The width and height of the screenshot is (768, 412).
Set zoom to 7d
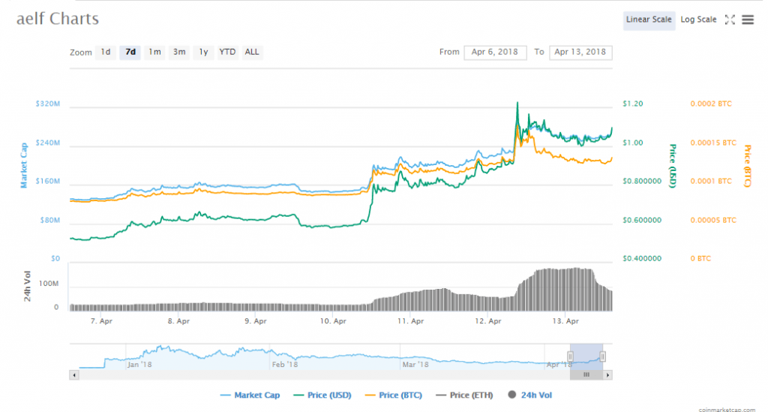(130, 52)
